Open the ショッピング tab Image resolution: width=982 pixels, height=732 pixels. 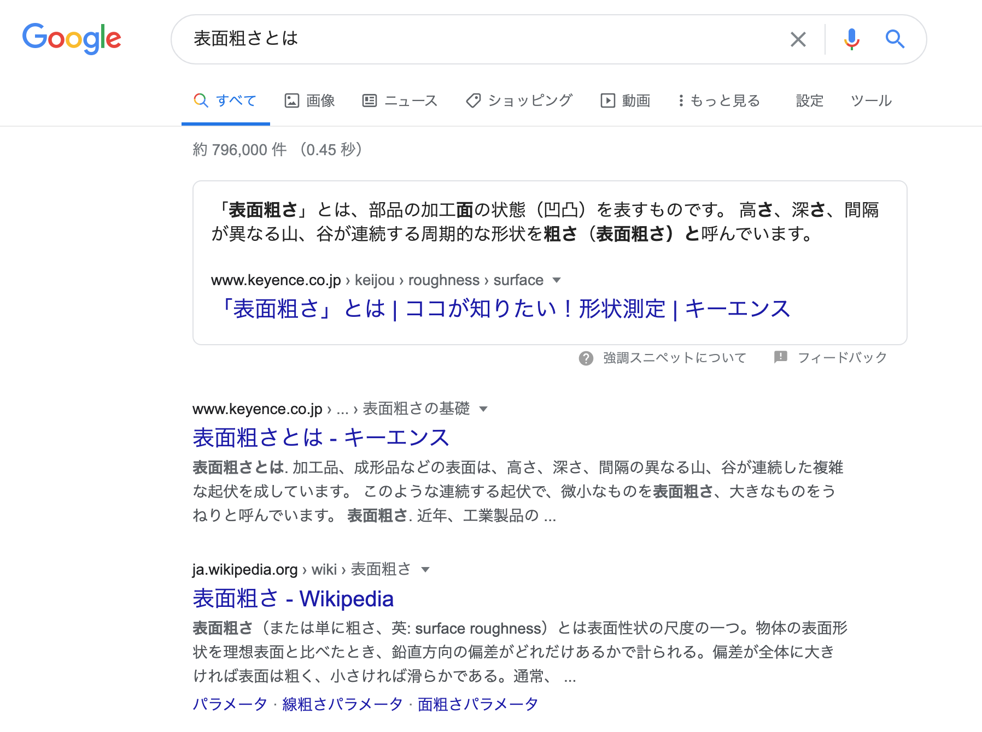pos(519,101)
